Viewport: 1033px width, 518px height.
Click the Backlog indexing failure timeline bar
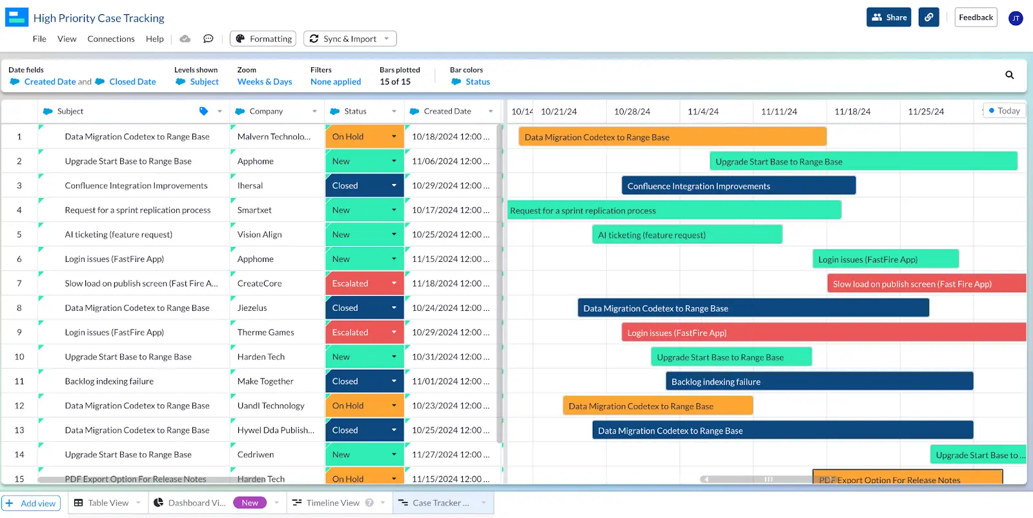point(819,381)
